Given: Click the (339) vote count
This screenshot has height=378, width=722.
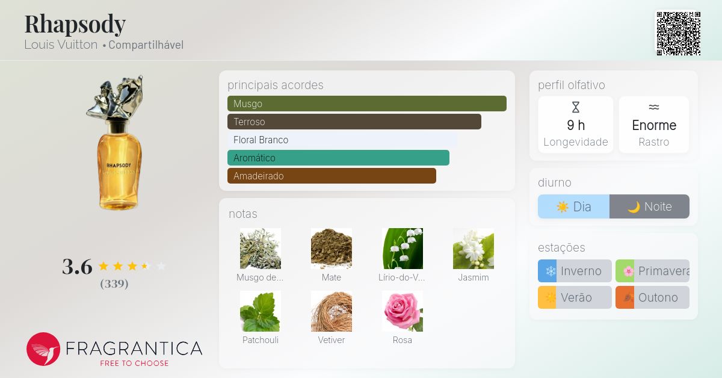Looking at the screenshot, I should point(114,283).
